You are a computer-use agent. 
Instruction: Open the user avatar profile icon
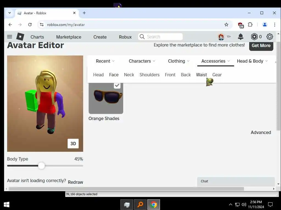click(x=221, y=37)
